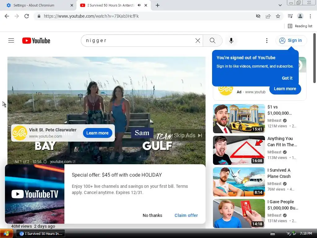Close the Settings - About Chromium tab
Viewport: 317px width, 238px height.
click(x=72, y=6)
